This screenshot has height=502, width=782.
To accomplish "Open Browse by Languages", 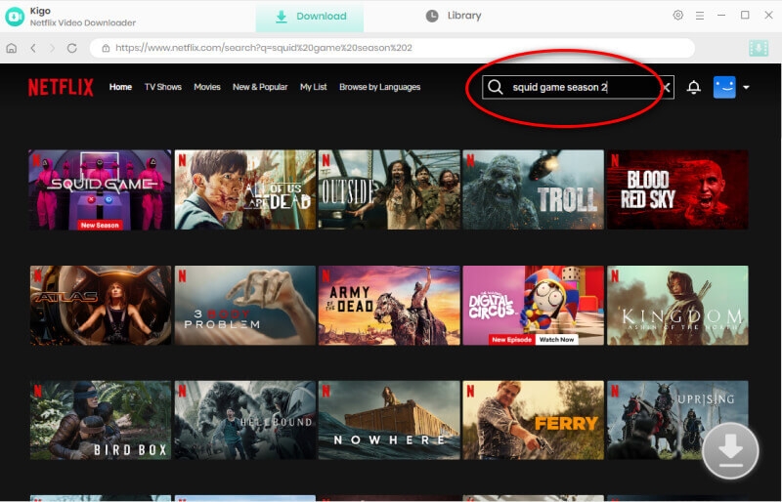I will [x=379, y=87].
